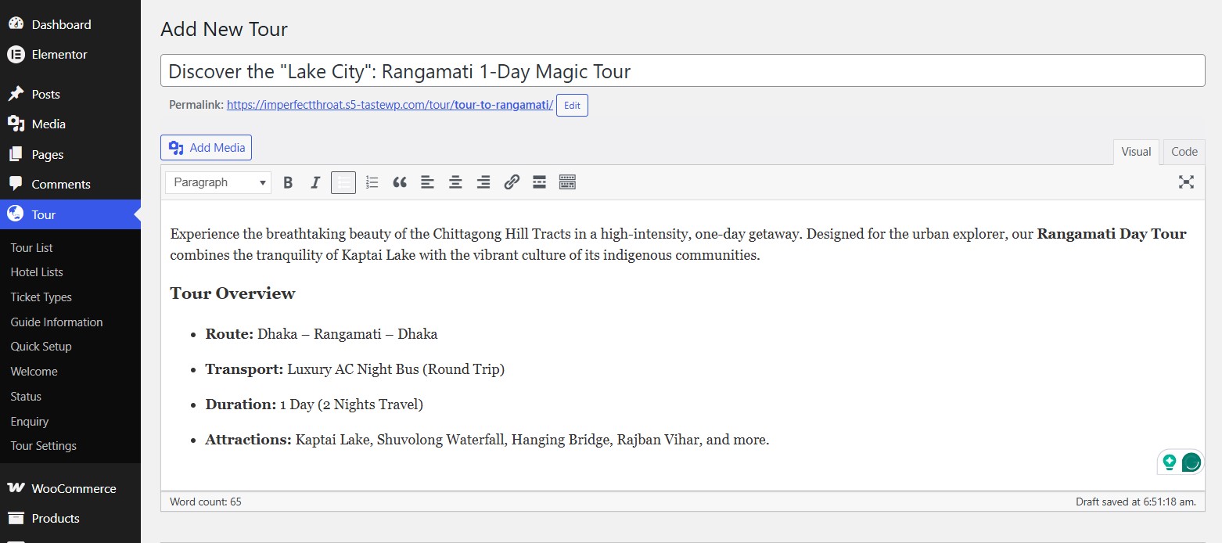Switch to the Visual editor tab
The image size is (1222, 543).
[1136, 152]
